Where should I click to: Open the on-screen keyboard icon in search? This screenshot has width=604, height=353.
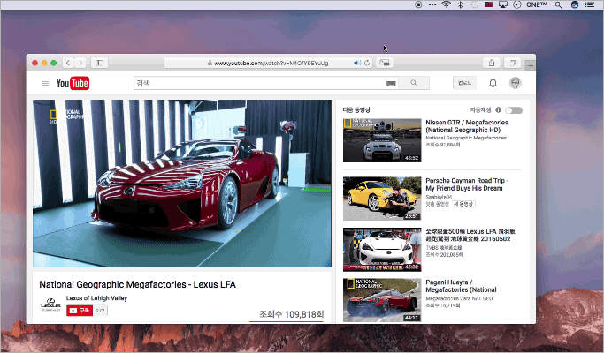click(x=391, y=84)
